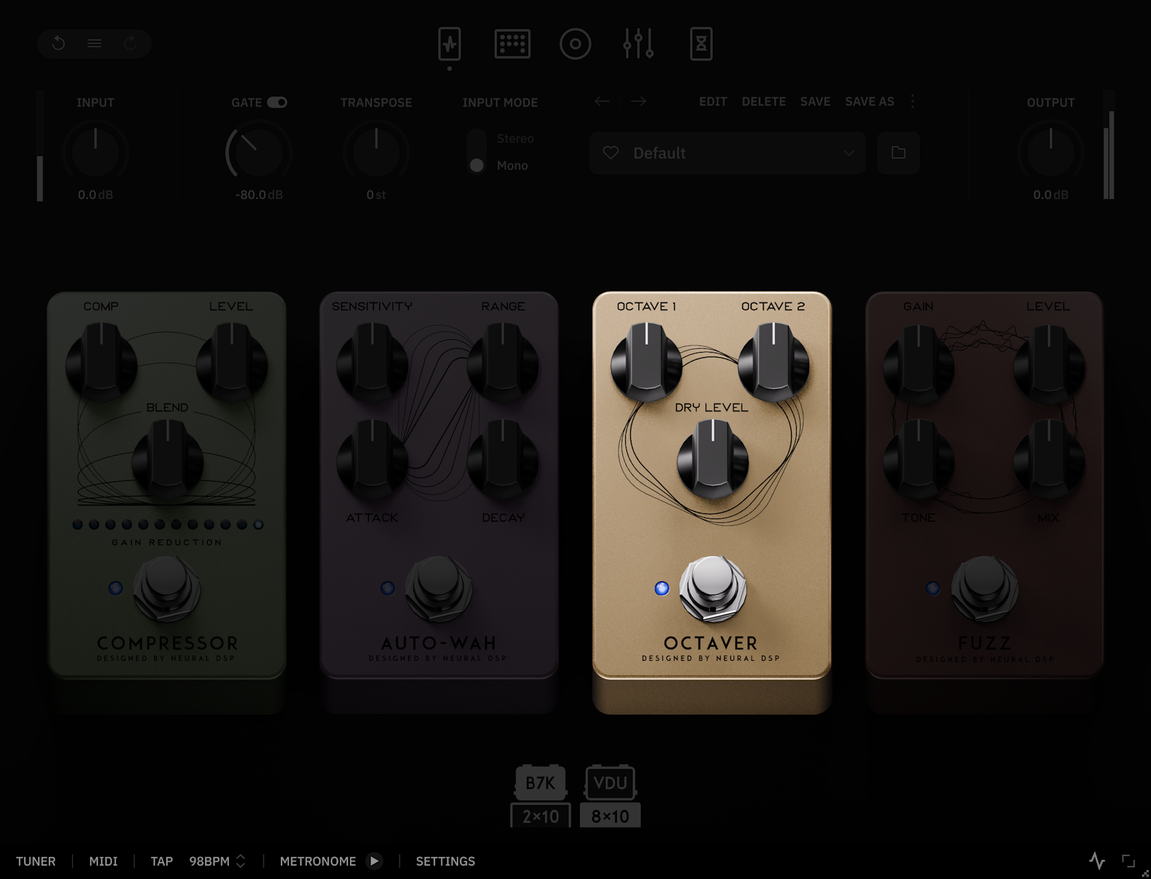Screen dimensions: 1151x879
Task: Open the pedals section icon
Action: pos(449,44)
